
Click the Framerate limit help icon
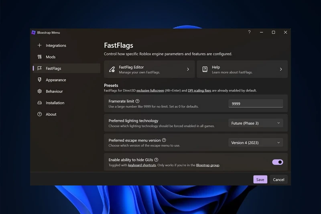click(x=138, y=101)
